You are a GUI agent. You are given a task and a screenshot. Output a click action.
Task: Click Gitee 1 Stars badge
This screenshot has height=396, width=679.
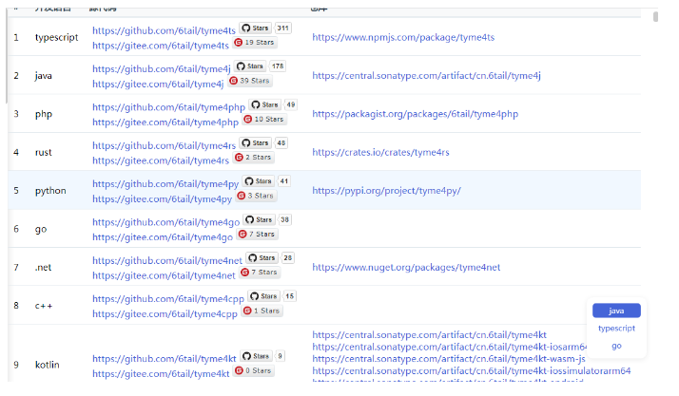[x=262, y=311]
